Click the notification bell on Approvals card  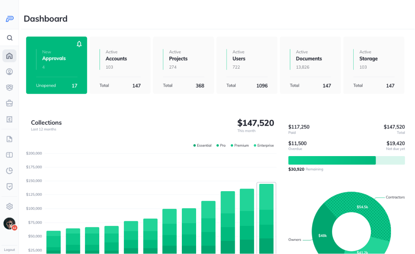point(79,44)
